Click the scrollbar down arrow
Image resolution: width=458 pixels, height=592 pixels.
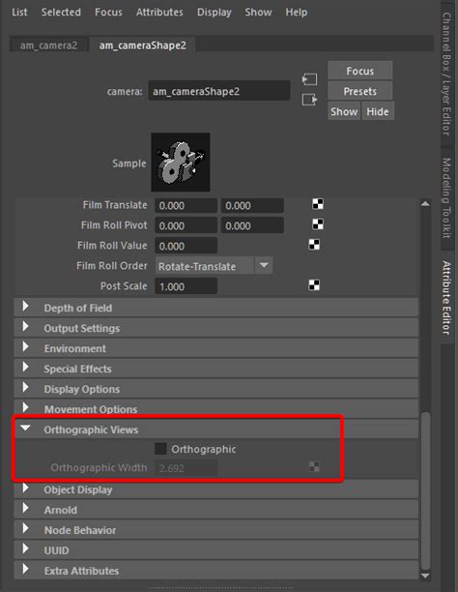pyautogui.click(x=425, y=576)
